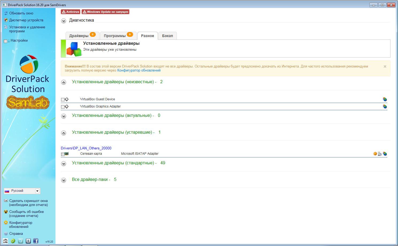Screen dimensions: 398x246
Task: Click the Windows Update не запущен warning
Action: point(105,12)
